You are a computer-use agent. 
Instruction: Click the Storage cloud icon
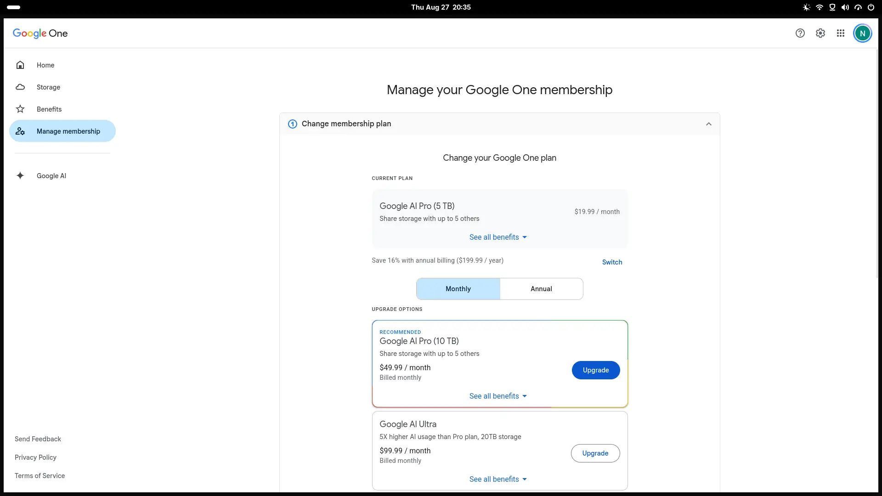pos(20,87)
